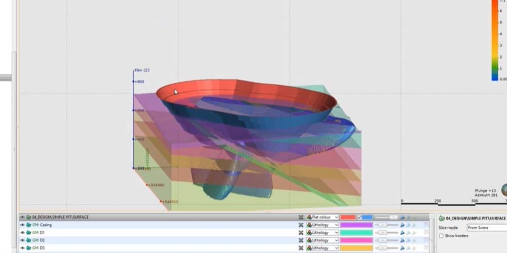Remove GM: Casing from the scene

[301, 225]
